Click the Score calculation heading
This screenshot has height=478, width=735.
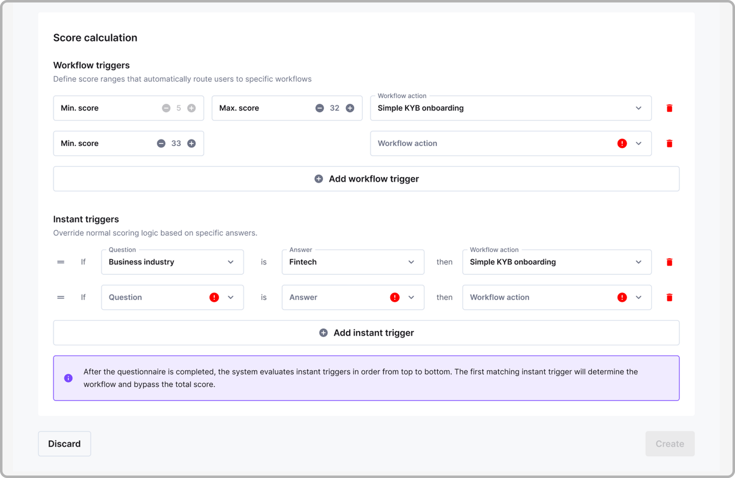(x=95, y=38)
